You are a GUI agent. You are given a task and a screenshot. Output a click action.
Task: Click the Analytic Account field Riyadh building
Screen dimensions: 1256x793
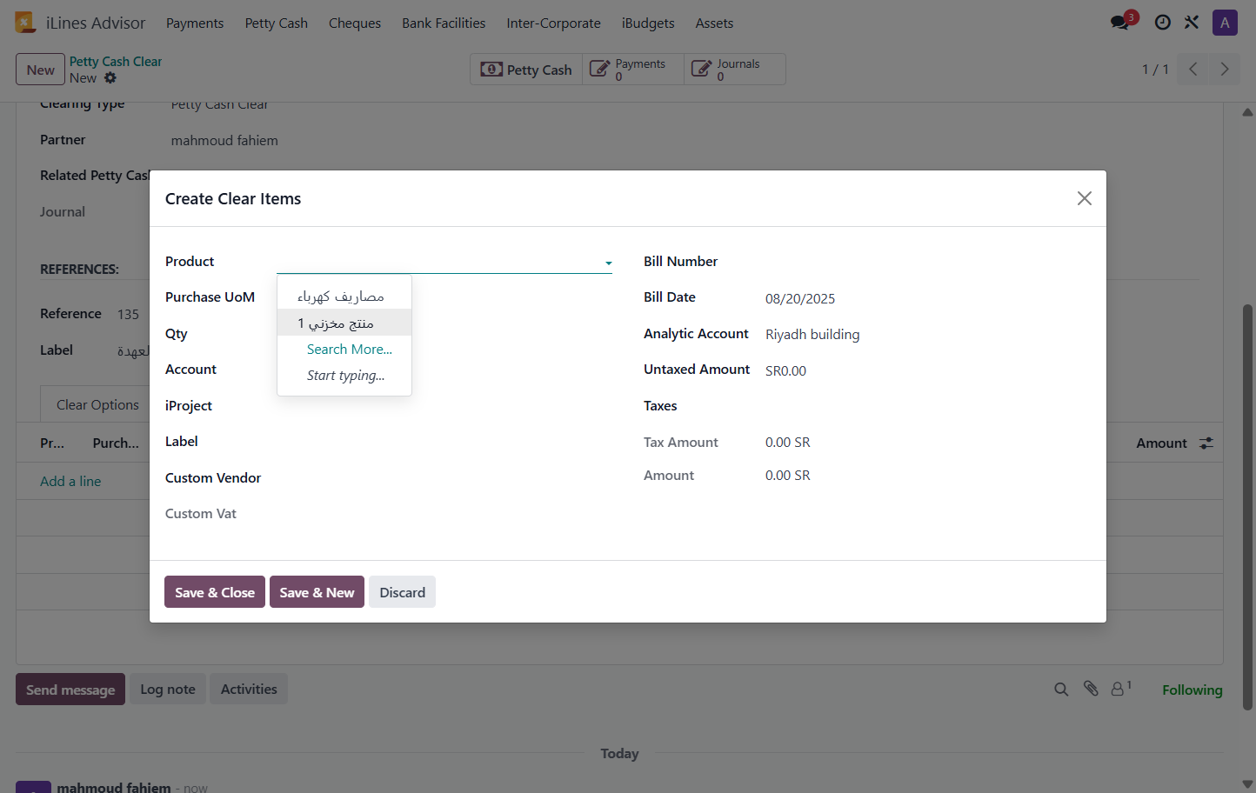812,334
